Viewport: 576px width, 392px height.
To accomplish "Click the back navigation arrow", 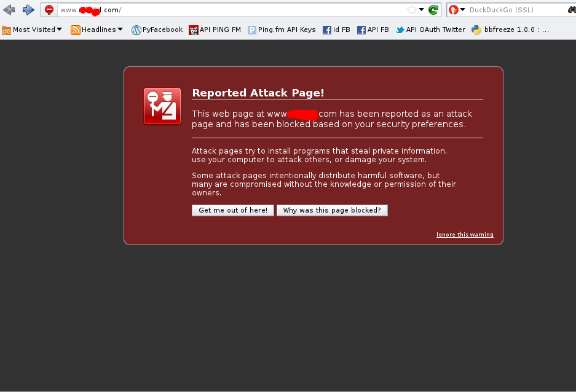I will pos(9,9).
